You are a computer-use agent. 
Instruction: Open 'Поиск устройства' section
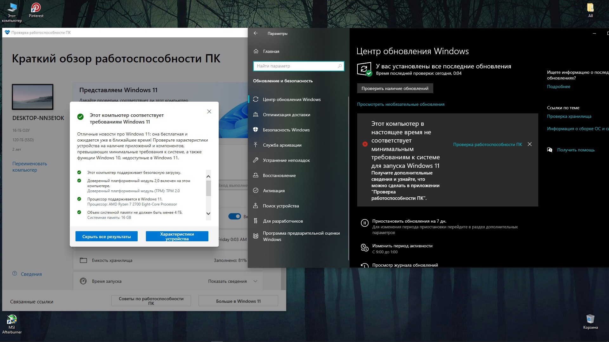(x=298, y=206)
